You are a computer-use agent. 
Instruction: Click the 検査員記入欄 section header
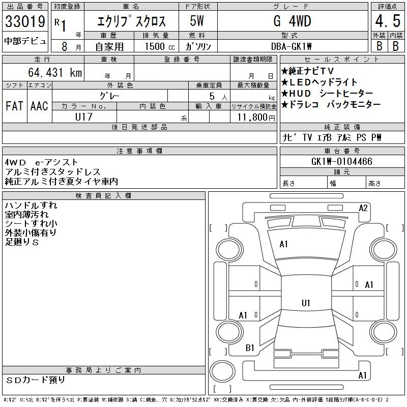pyautogui.click(x=104, y=196)
